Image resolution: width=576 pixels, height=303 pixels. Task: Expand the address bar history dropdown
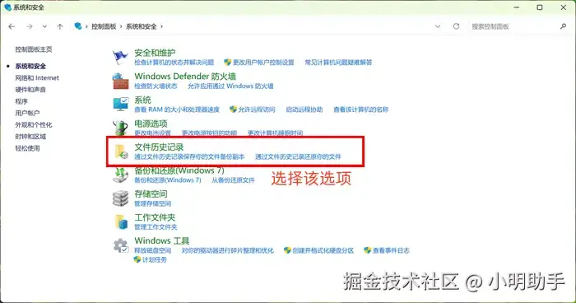438,26
